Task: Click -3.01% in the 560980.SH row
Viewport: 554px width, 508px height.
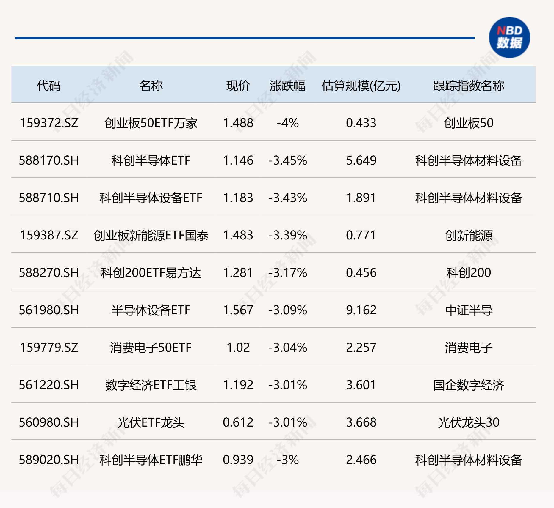Action: [x=288, y=422]
